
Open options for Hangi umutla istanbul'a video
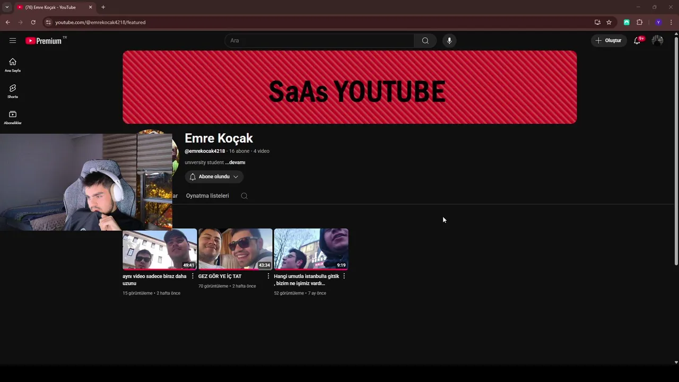pyautogui.click(x=344, y=276)
